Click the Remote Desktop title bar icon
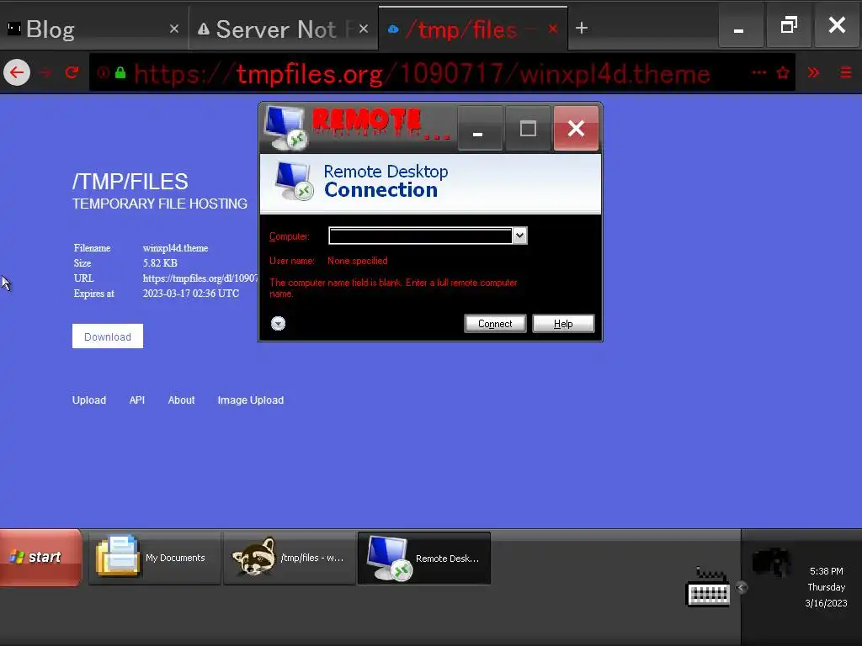 point(285,128)
